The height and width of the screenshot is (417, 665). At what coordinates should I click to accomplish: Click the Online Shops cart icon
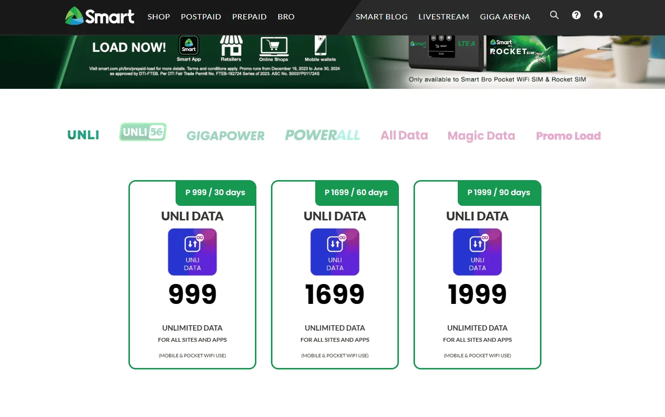(274, 46)
